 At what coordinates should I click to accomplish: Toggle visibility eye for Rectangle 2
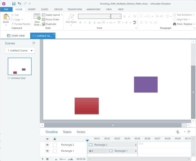click(47, 145)
